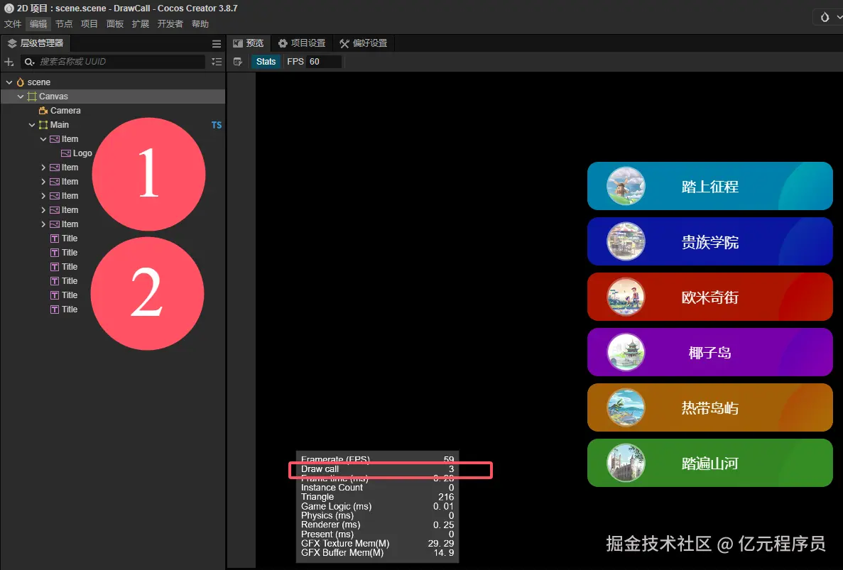Open the 项目 menu

click(89, 23)
